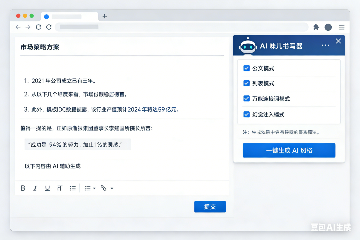Click the text "以下内容由 AI 辅助生成"
This screenshot has height=240, width=360.
click(x=53, y=166)
